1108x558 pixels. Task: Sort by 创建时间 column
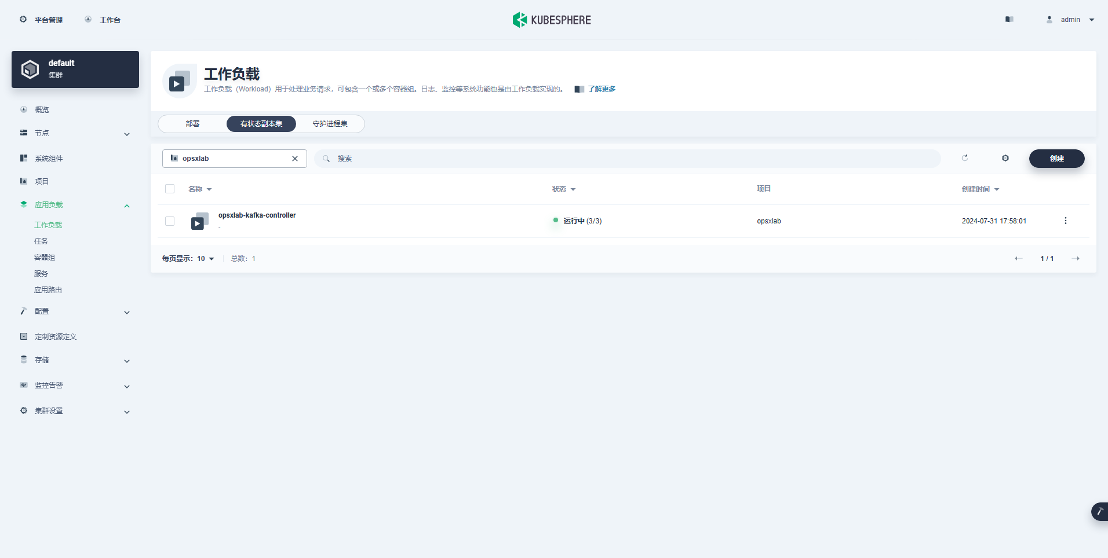click(x=981, y=189)
